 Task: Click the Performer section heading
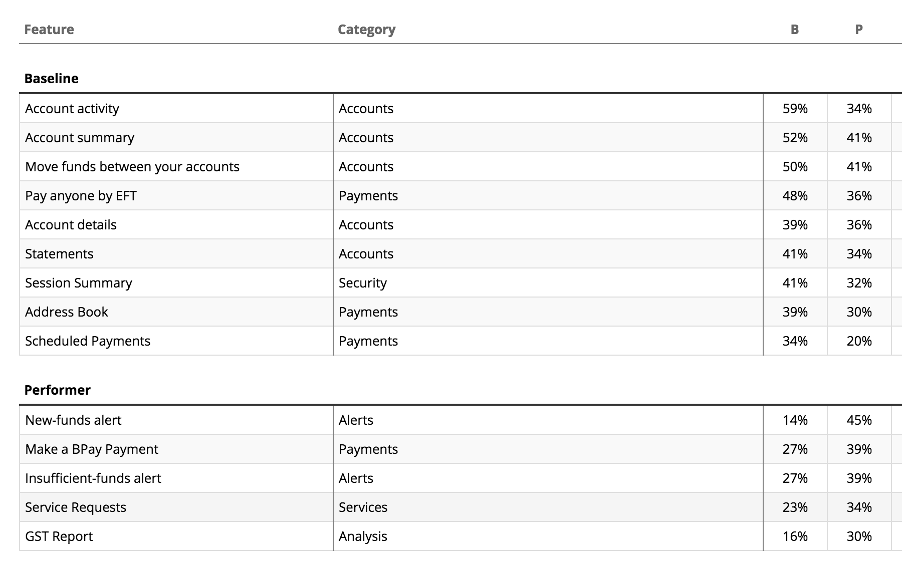tap(57, 390)
